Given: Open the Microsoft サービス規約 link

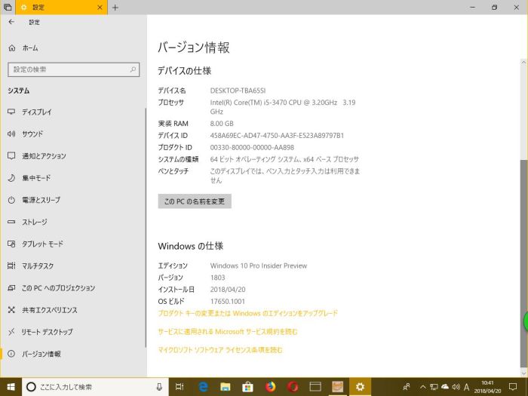Looking at the screenshot, I should pyautogui.click(x=227, y=331).
